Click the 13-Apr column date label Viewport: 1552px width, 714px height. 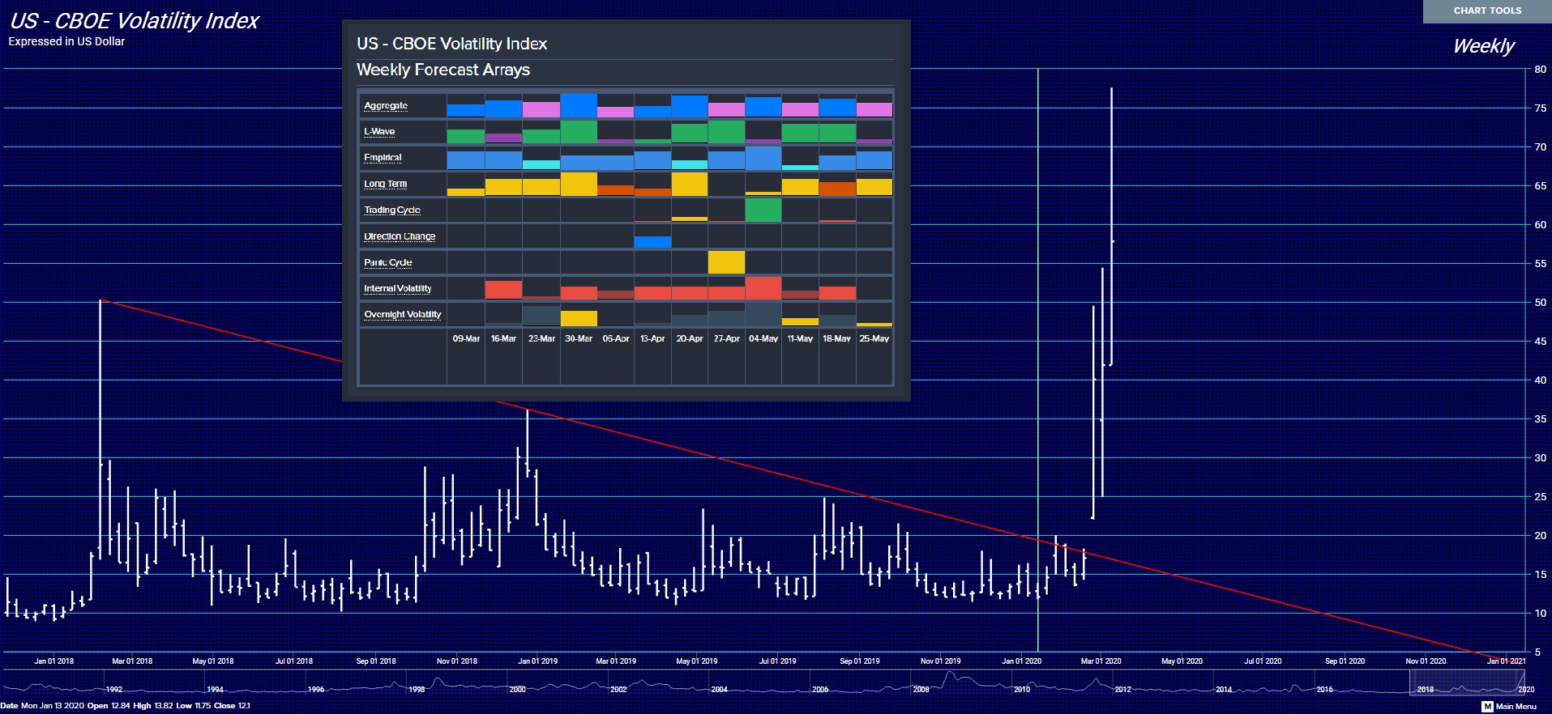652,338
